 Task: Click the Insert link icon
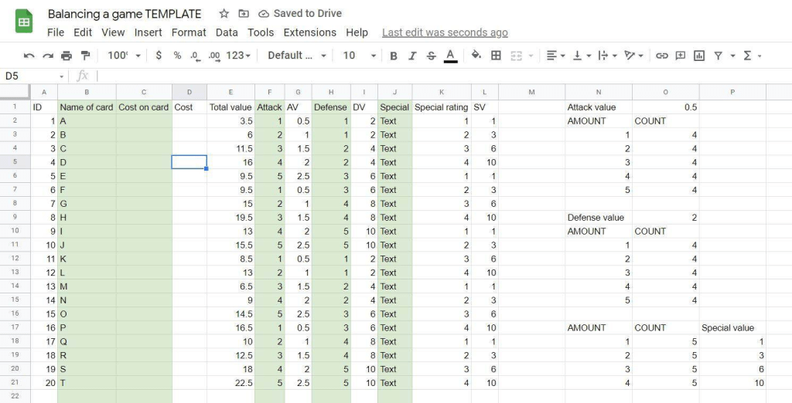click(x=661, y=56)
